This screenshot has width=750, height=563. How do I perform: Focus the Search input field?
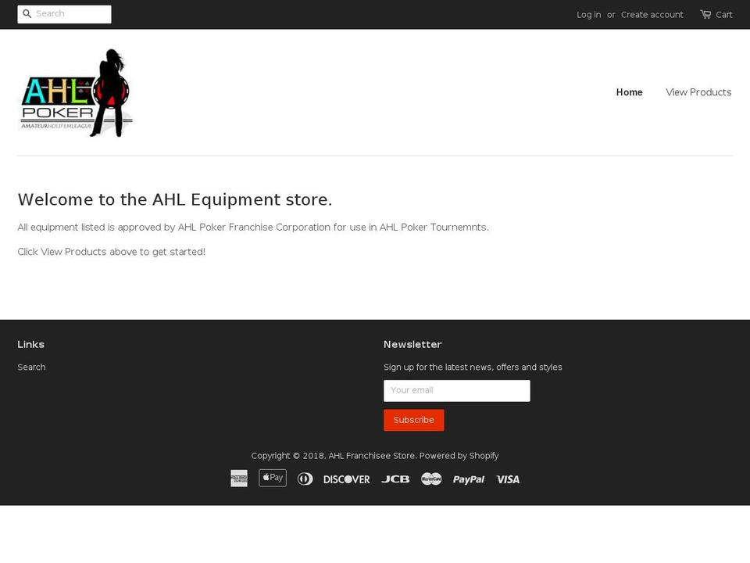point(65,14)
